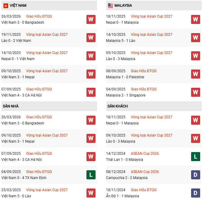Open Vòng loại Asian Cup 2027 link for Lào-Việt Nam
The image size is (202, 200).
tap(47, 35)
